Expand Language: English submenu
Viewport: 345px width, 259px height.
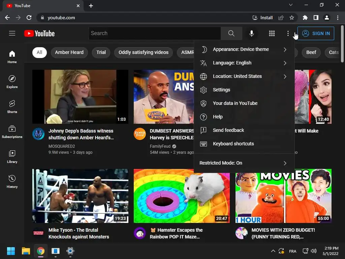[244, 63]
